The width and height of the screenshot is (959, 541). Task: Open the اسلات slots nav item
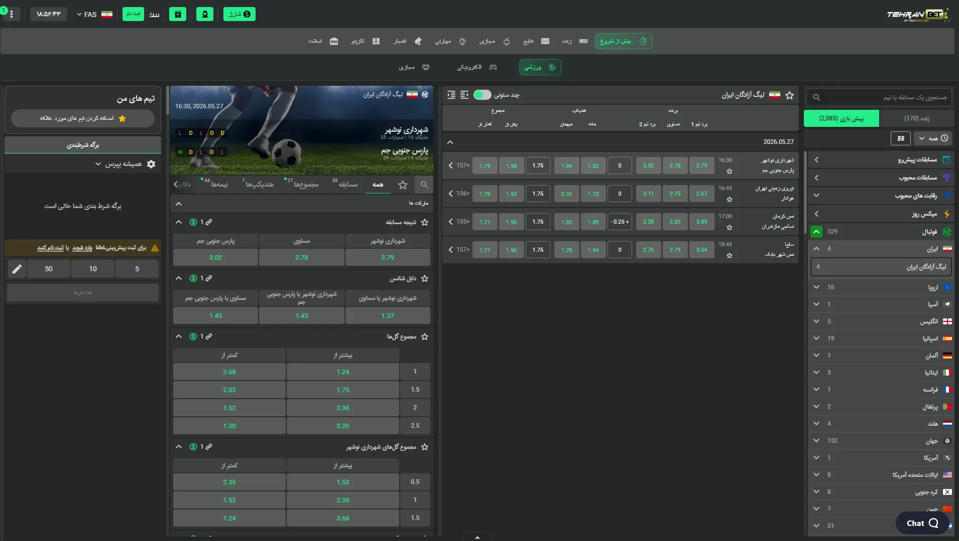[x=323, y=41]
